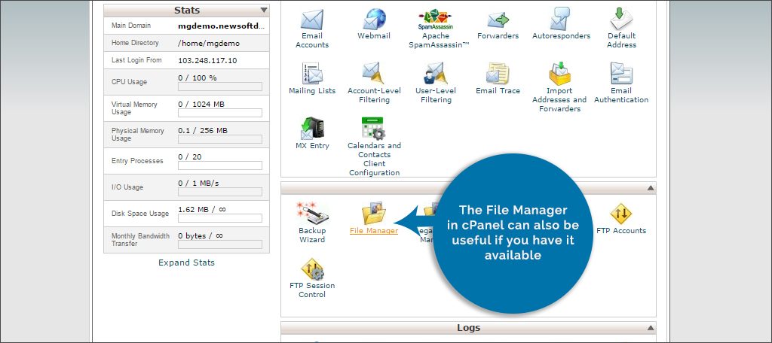Click the Autoresponders text link
The width and height of the screenshot is (772, 343).
561,36
